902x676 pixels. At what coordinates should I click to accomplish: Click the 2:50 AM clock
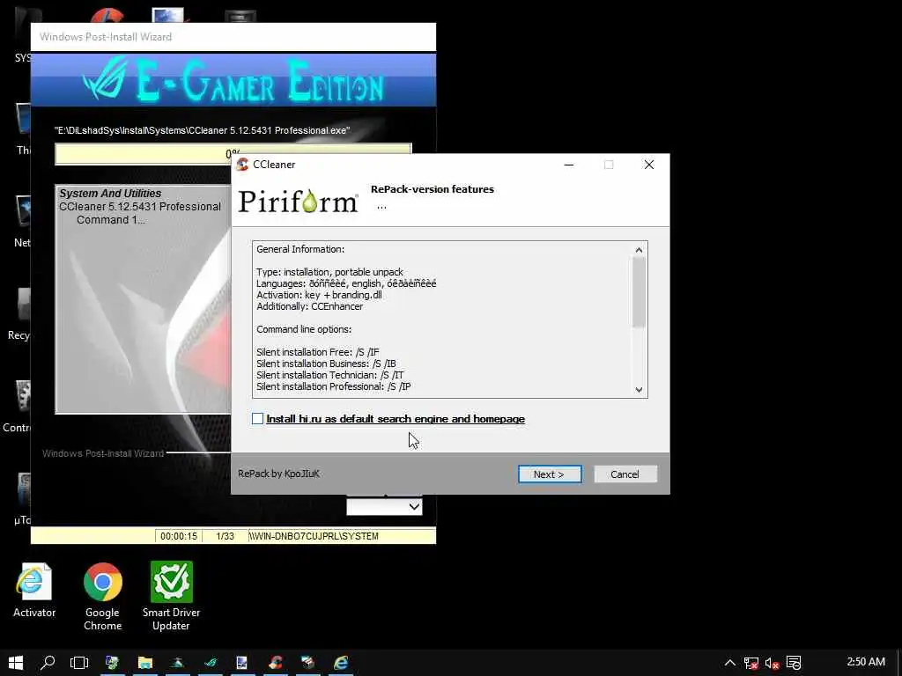tap(866, 662)
